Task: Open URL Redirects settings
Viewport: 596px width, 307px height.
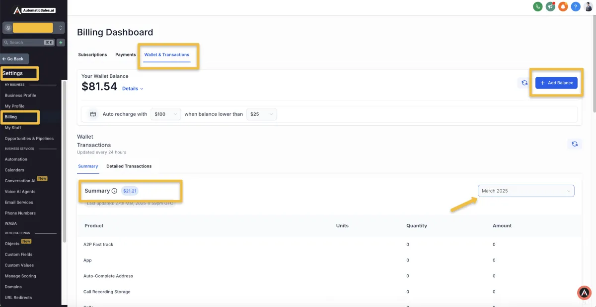Action: [18, 298]
